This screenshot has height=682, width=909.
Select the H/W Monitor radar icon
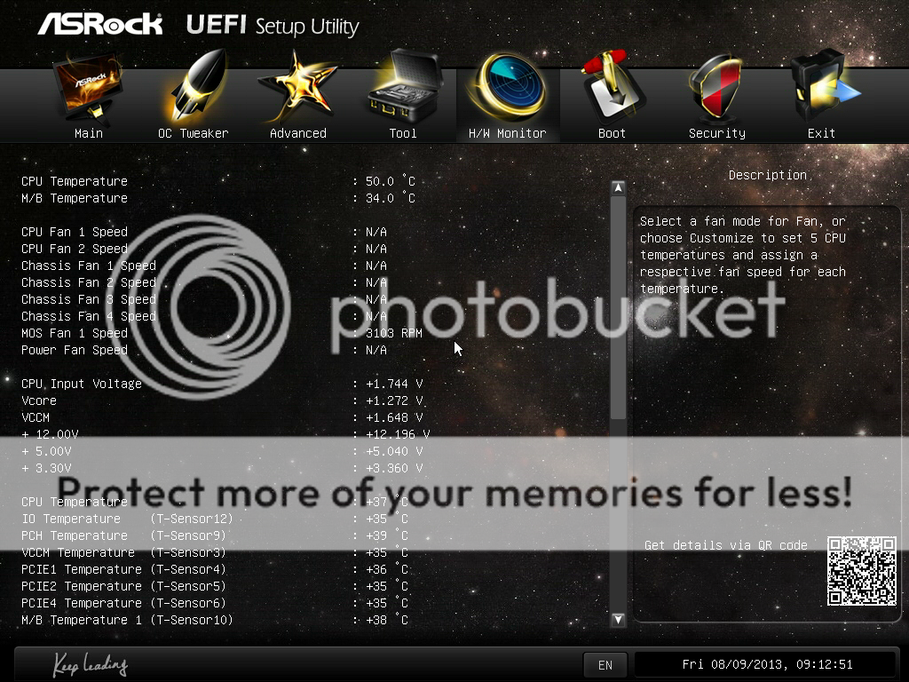pos(509,87)
